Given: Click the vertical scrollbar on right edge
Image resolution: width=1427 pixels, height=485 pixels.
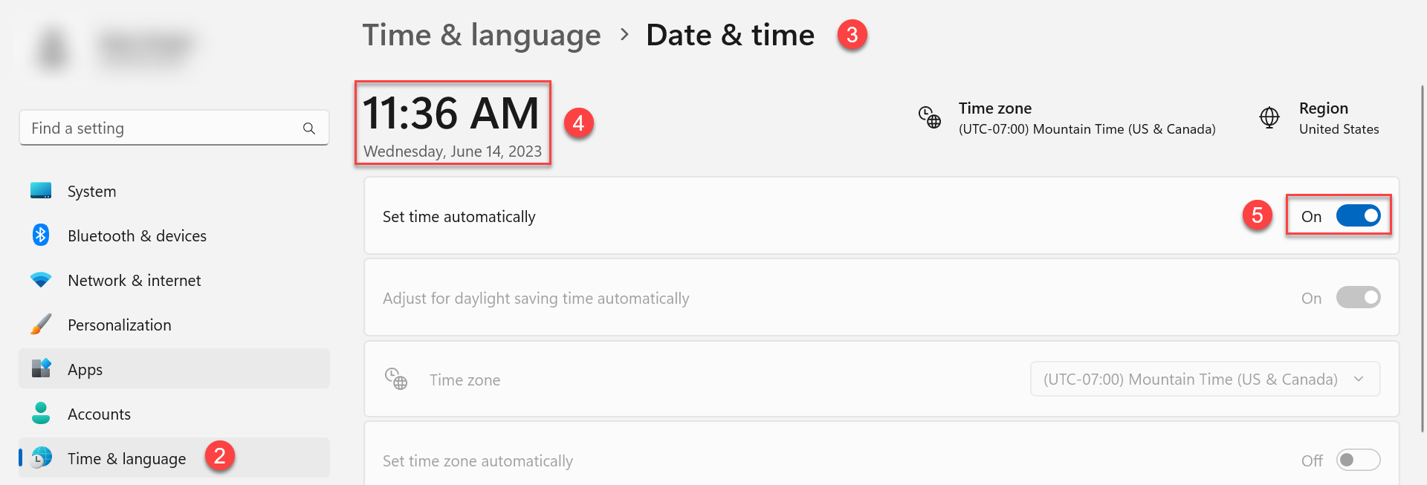Looking at the screenshot, I should coord(1423,260).
